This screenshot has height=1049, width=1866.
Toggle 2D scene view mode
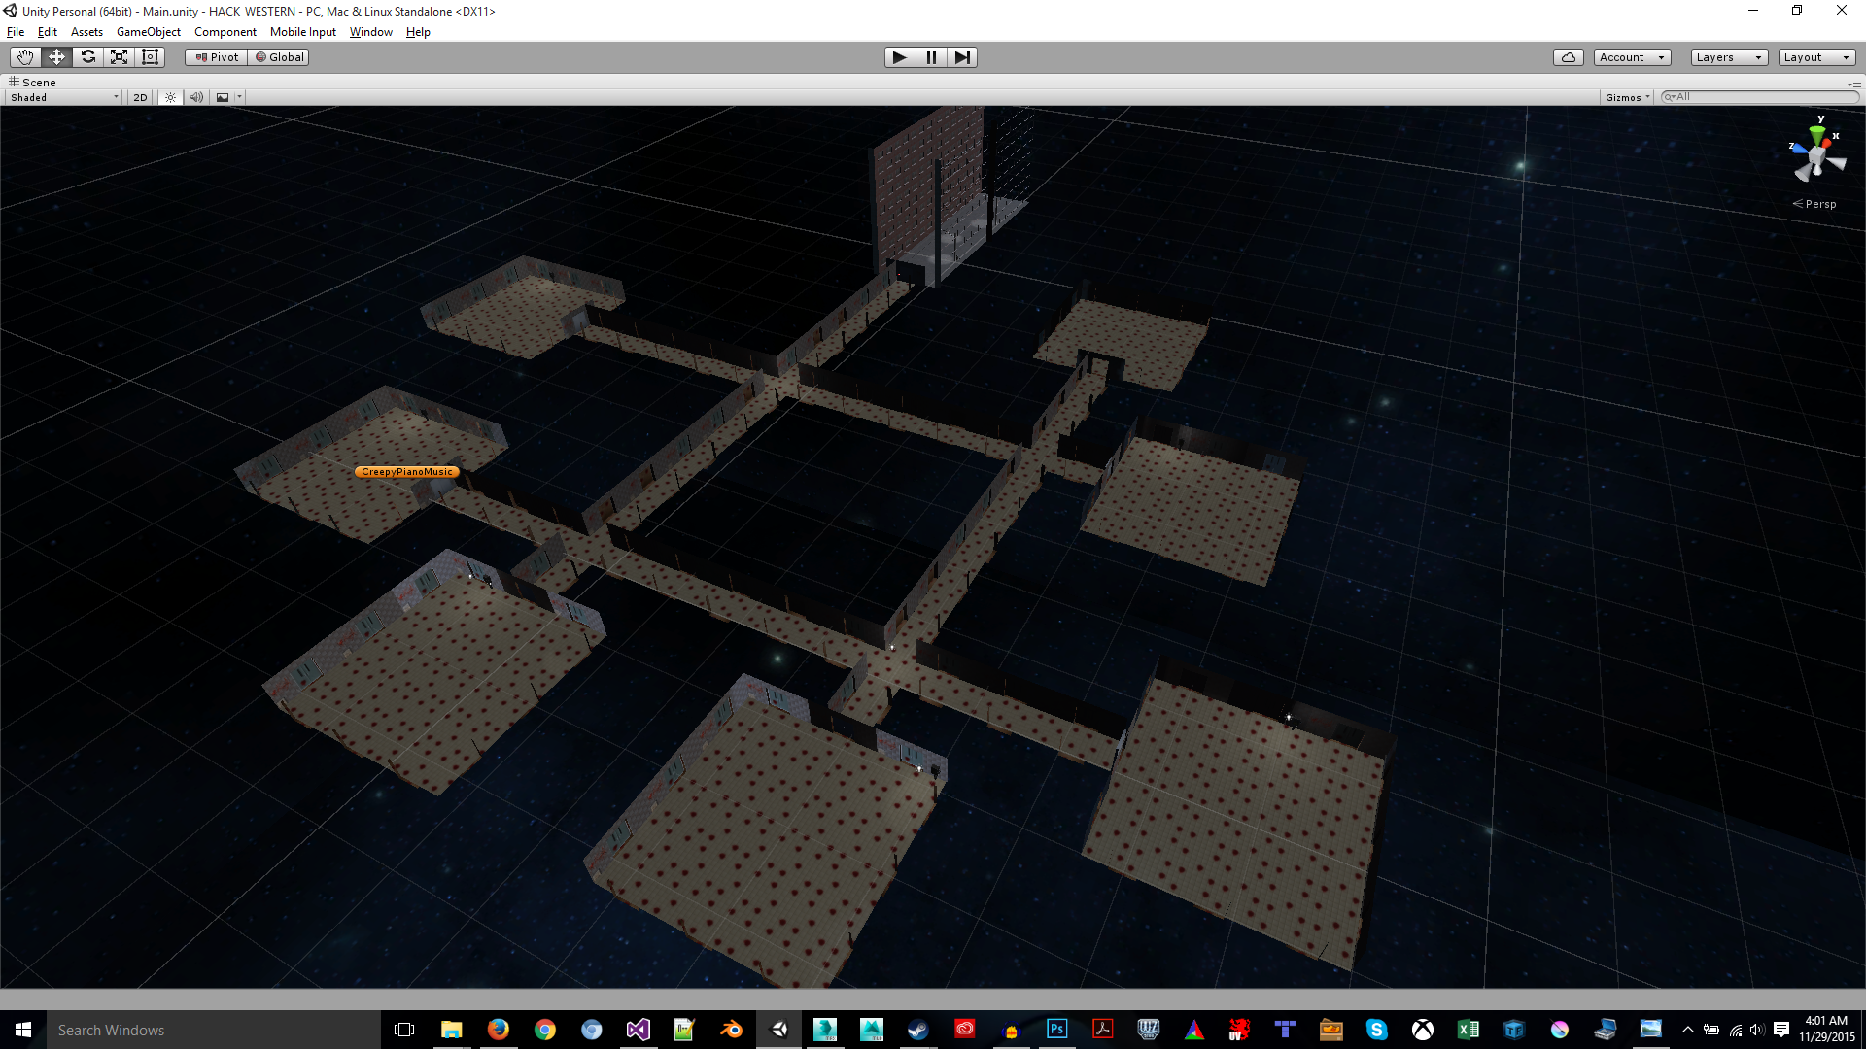[x=140, y=97]
